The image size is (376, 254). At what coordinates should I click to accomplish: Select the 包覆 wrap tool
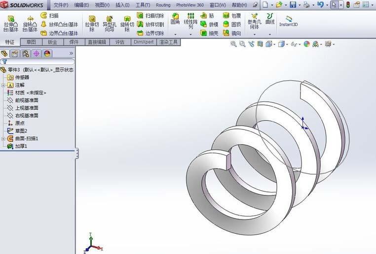click(x=231, y=16)
